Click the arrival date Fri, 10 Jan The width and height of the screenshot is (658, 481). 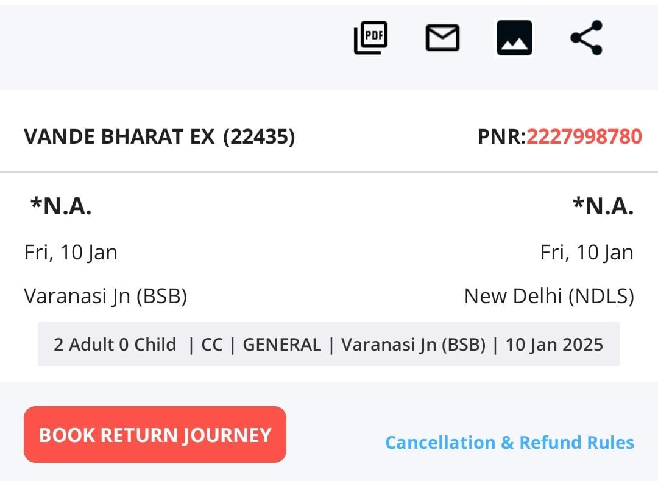click(x=587, y=251)
